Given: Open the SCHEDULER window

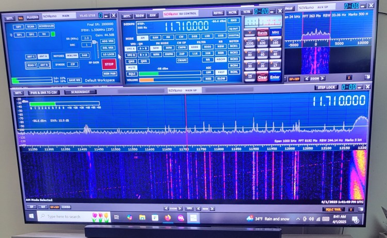Looking at the screenshot, I should pos(46,26).
